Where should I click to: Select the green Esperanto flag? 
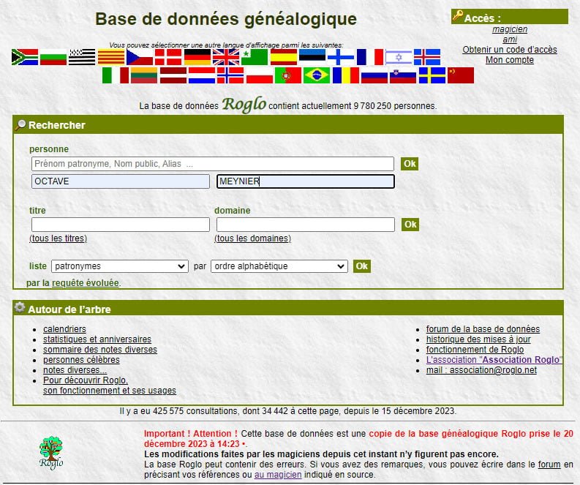tap(255, 57)
